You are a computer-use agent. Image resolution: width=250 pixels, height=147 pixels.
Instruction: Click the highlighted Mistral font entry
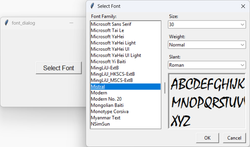click(x=126, y=87)
